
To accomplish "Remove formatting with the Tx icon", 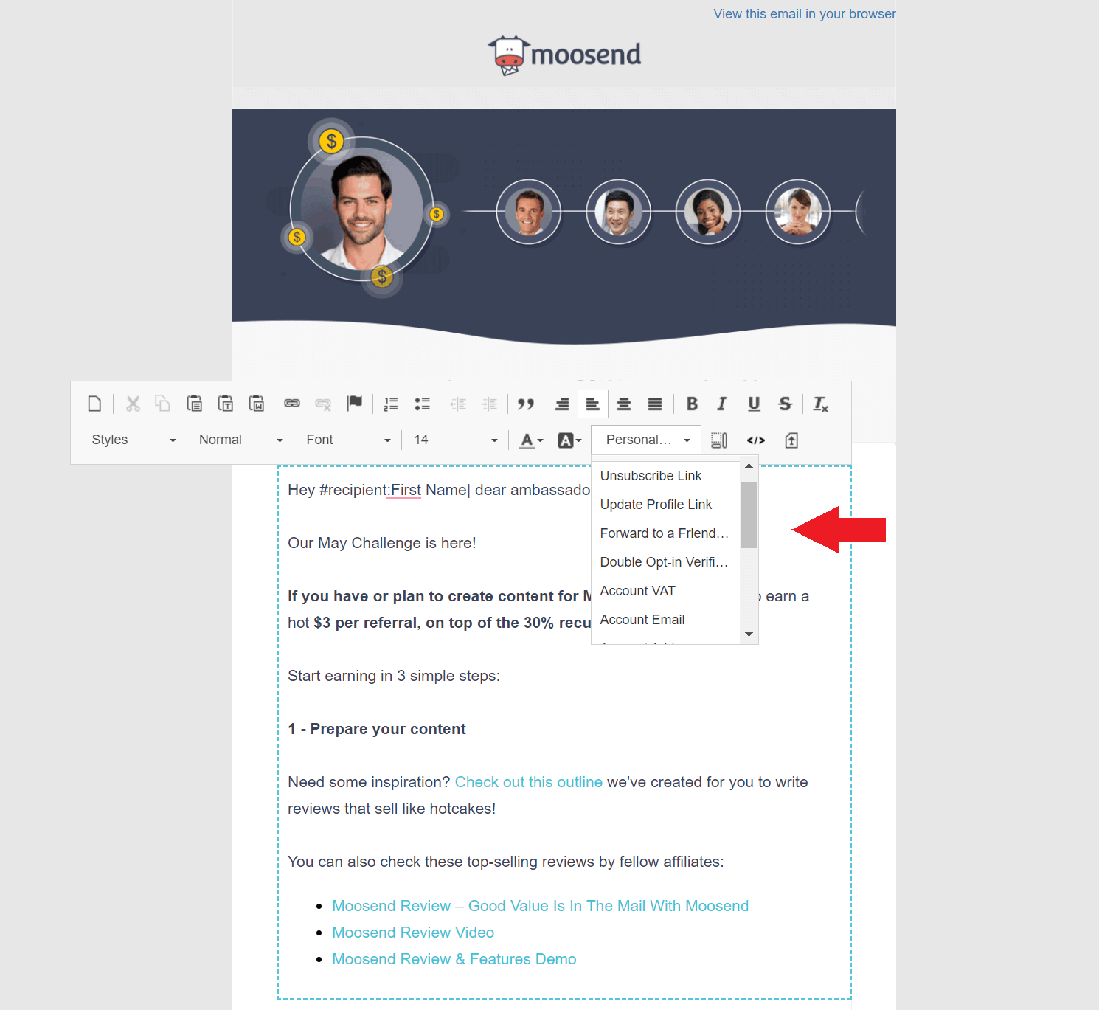I will click(x=821, y=404).
